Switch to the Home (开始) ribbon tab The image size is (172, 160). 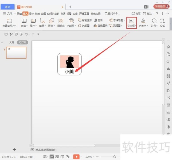(x=19, y=13)
